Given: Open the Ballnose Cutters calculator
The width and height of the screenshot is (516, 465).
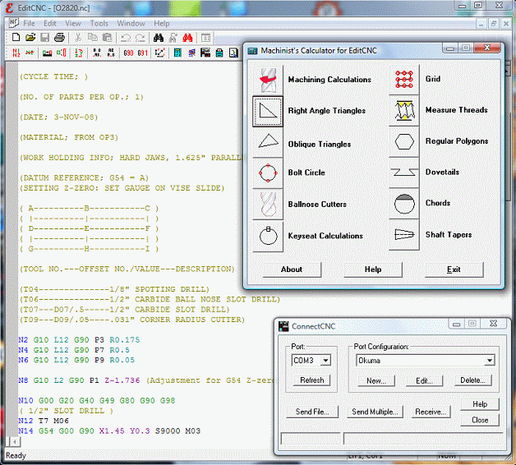Looking at the screenshot, I should [x=268, y=204].
